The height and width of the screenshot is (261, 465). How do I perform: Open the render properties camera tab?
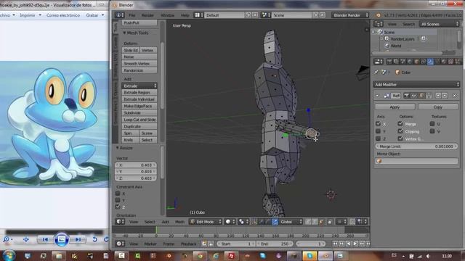(x=389, y=62)
